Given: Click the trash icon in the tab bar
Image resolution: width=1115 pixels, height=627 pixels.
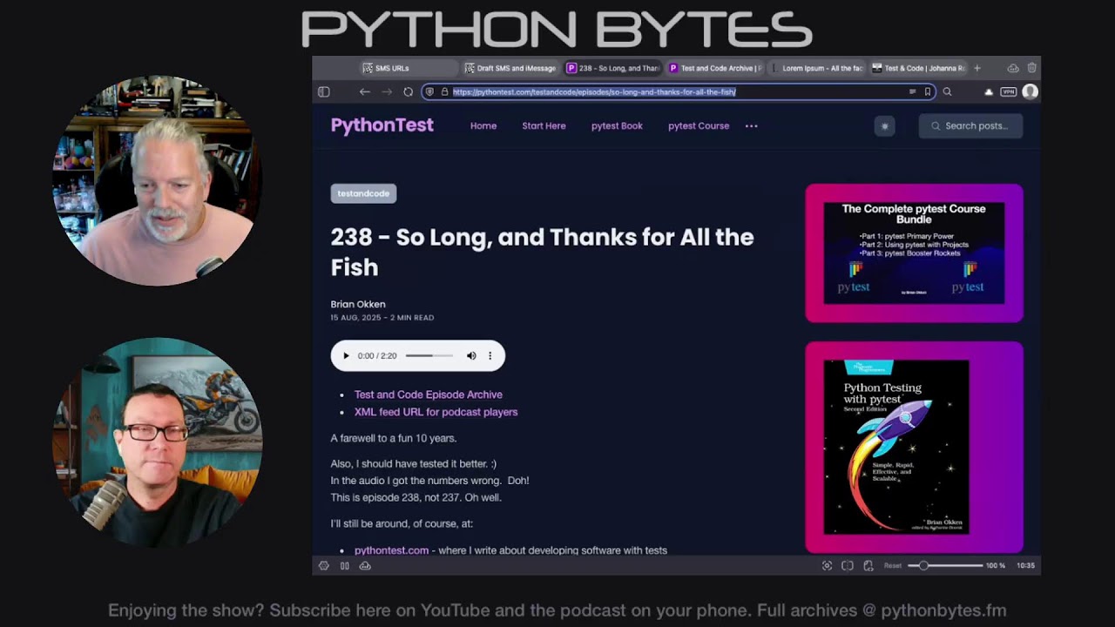Looking at the screenshot, I should click(1031, 68).
